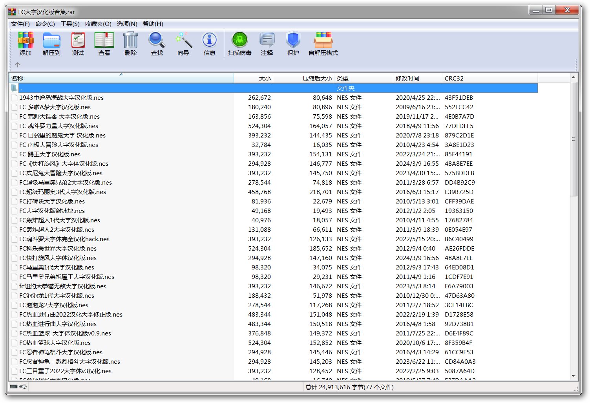Open the 文件(F) menu
Image resolution: width=590 pixels, height=403 pixels.
[x=20, y=24]
